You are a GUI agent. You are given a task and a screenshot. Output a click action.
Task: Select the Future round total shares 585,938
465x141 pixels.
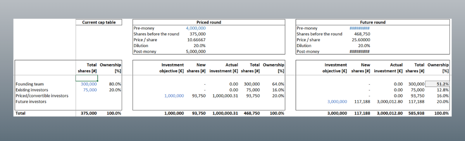416,113
